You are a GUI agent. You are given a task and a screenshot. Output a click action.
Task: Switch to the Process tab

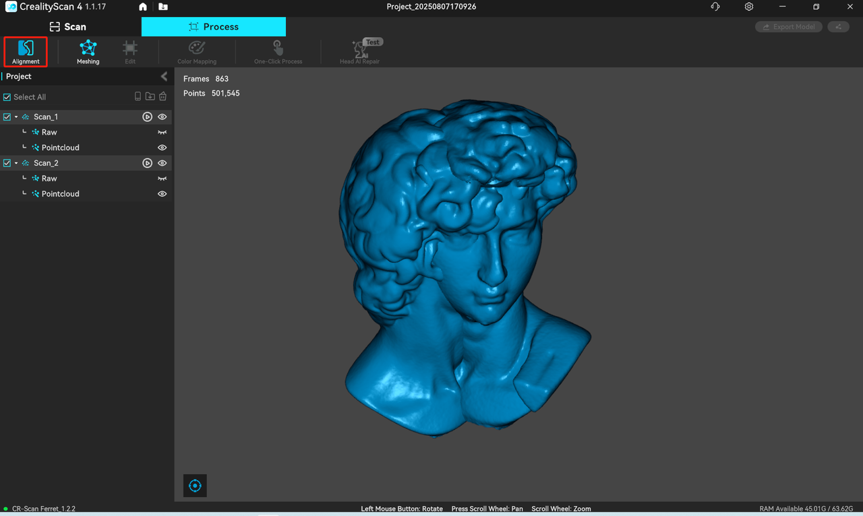[213, 27]
